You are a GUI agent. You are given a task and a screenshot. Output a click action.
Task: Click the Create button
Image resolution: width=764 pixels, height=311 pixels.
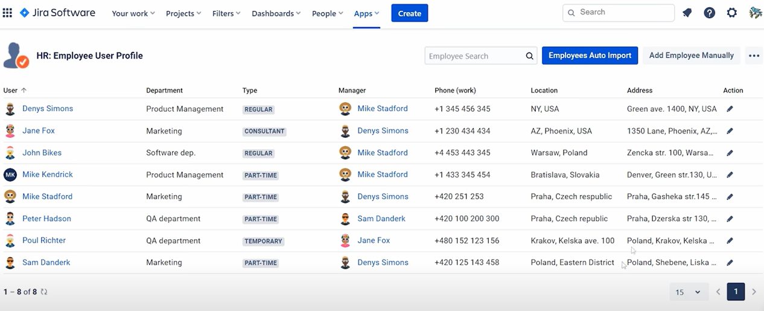(410, 13)
